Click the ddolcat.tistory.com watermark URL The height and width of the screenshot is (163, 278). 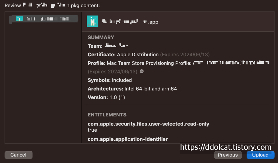(225, 147)
